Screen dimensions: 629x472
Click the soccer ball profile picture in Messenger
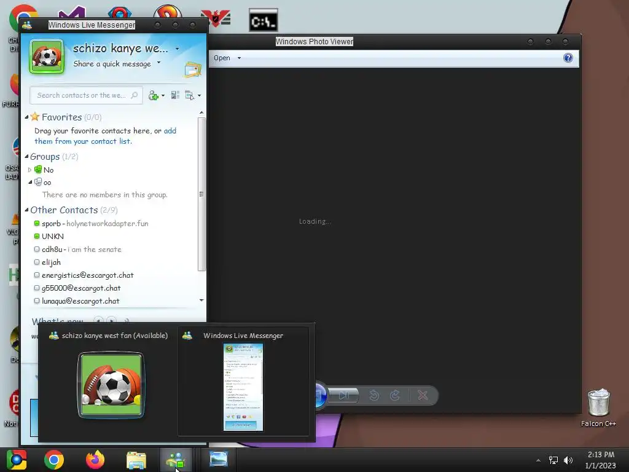pyautogui.click(x=47, y=56)
